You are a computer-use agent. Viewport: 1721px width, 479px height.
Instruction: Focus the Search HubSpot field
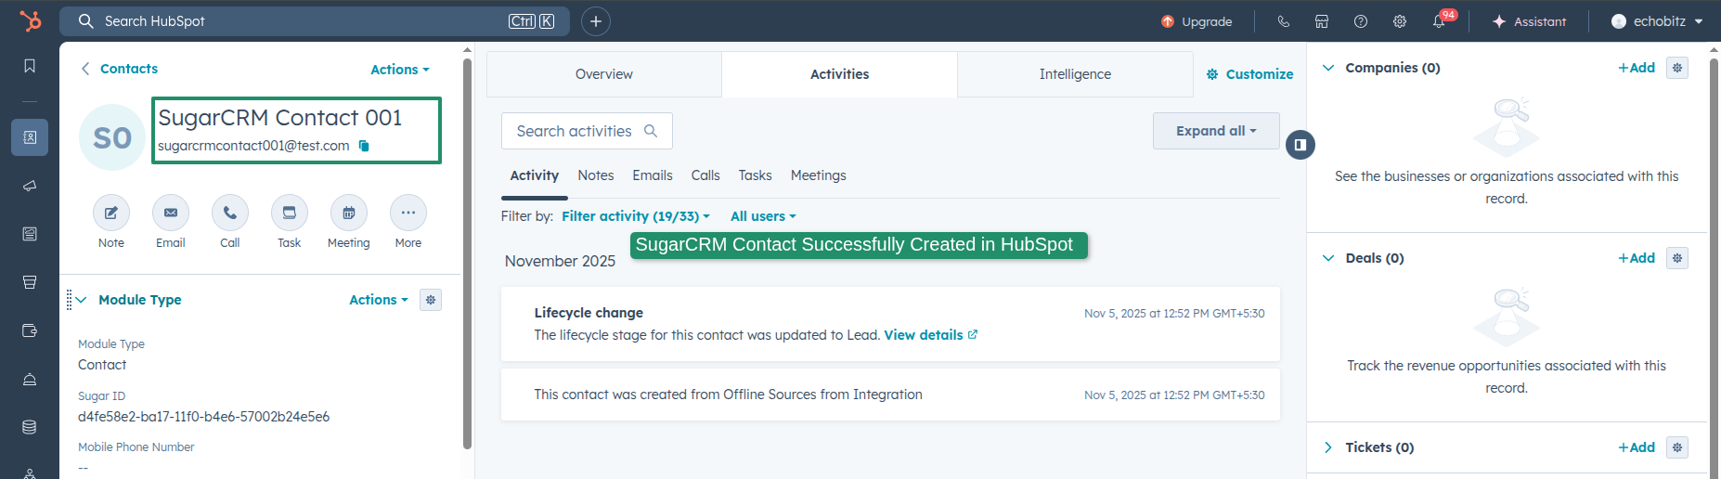[x=315, y=21]
